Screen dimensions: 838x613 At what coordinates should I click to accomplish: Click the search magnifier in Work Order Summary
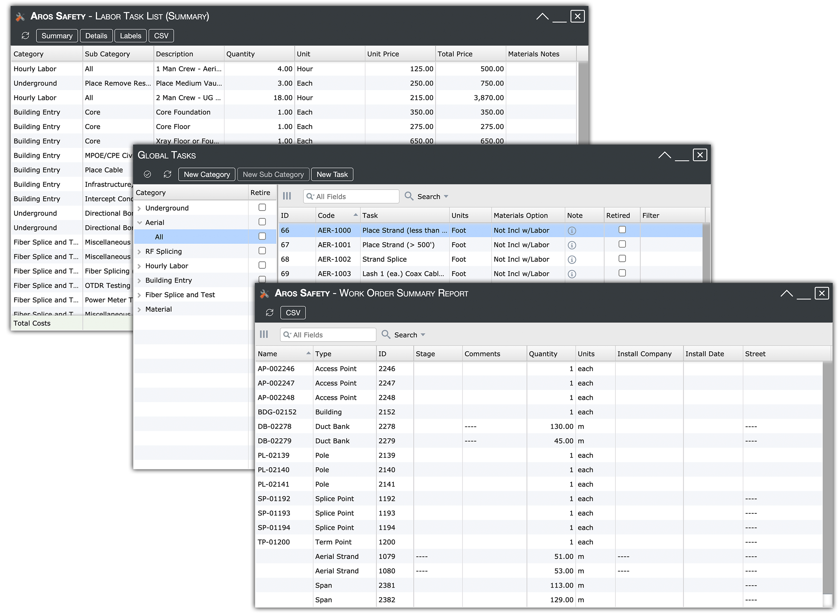tap(386, 334)
